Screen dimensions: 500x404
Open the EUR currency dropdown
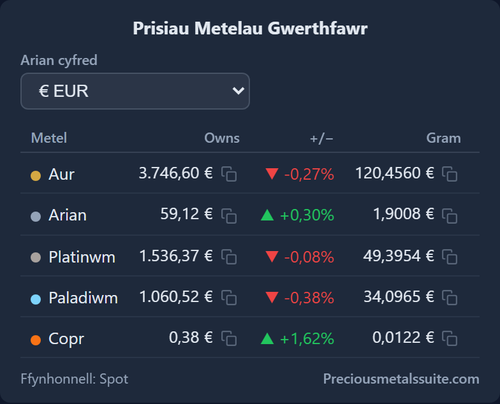click(x=135, y=91)
